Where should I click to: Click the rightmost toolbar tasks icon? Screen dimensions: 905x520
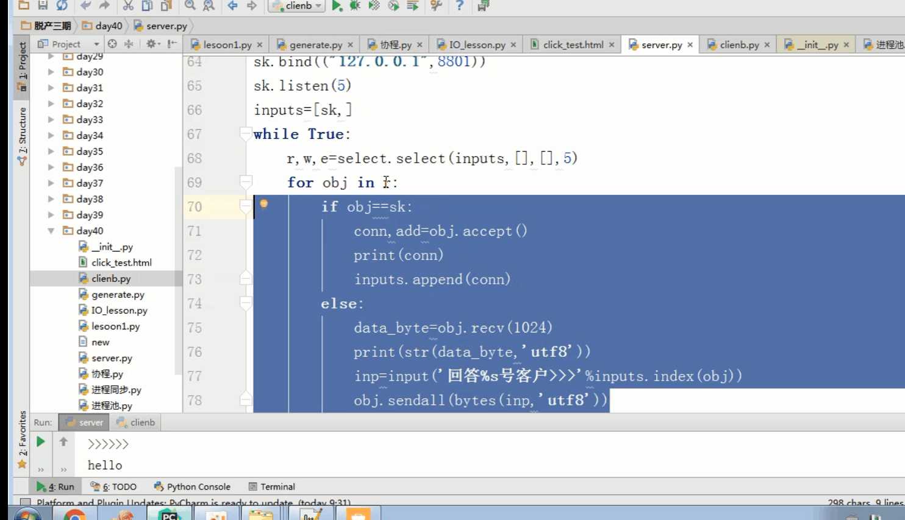click(483, 5)
